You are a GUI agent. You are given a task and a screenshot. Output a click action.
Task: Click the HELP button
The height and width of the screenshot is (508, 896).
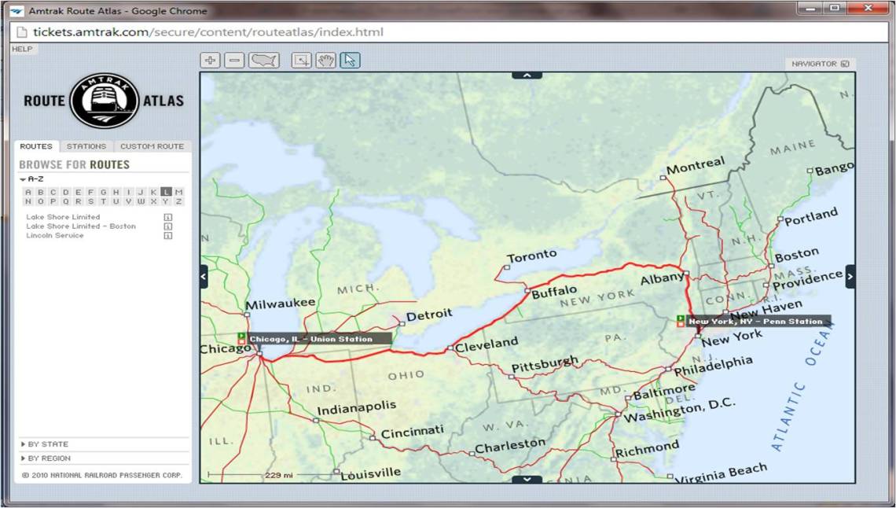22,48
